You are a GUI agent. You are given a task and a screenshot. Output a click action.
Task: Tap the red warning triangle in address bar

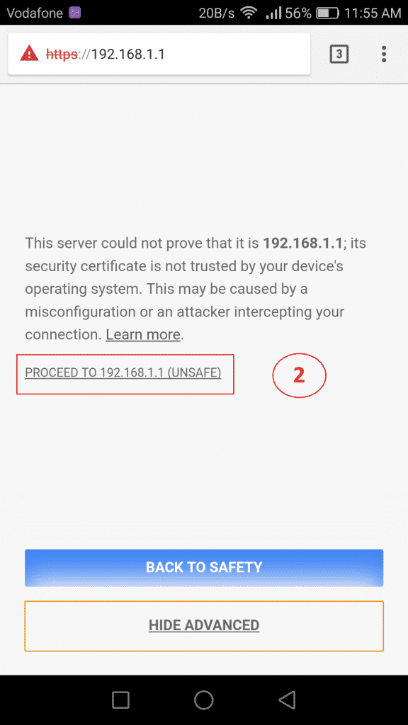(x=29, y=54)
